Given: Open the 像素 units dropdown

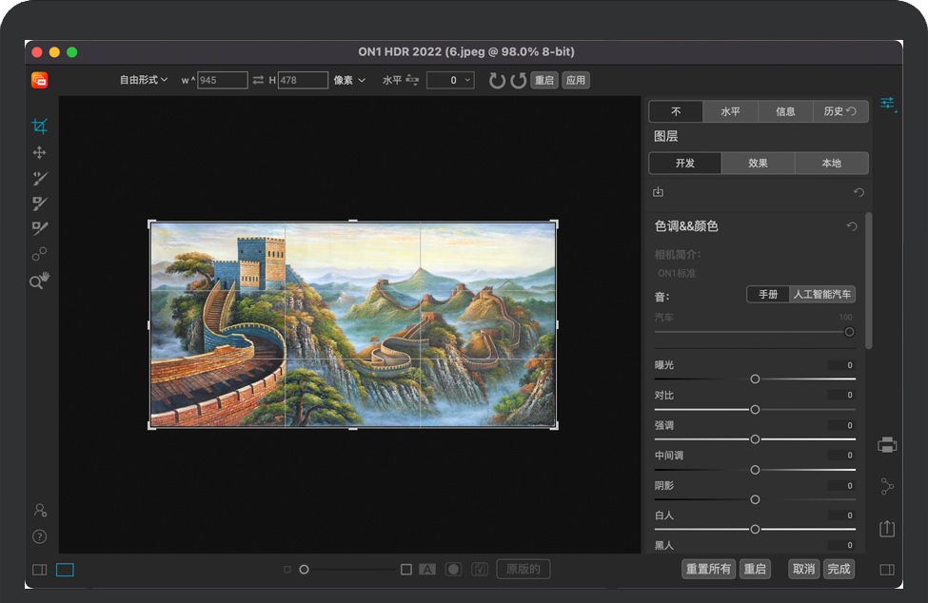Looking at the screenshot, I should click(x=349, y=81).
